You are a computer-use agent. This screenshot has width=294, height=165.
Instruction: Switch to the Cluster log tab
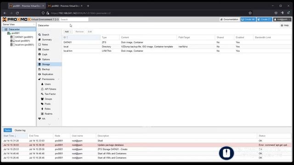tap(20, 130)
